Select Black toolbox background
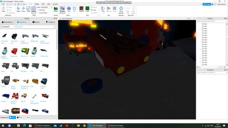Image resolution: width=228 pixels, height=128 pixels. [20, 117]
